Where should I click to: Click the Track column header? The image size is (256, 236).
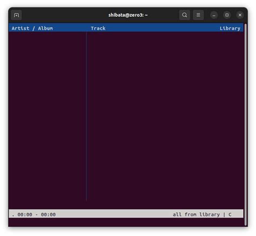coord(98,28)
